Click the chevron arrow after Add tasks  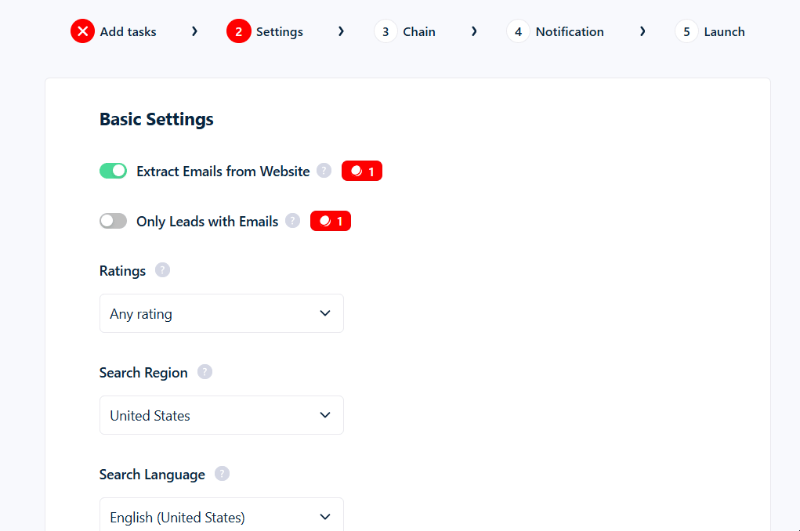point(194,31)
